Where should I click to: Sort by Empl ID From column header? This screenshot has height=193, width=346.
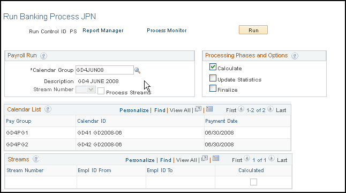[x=94, y=170]
